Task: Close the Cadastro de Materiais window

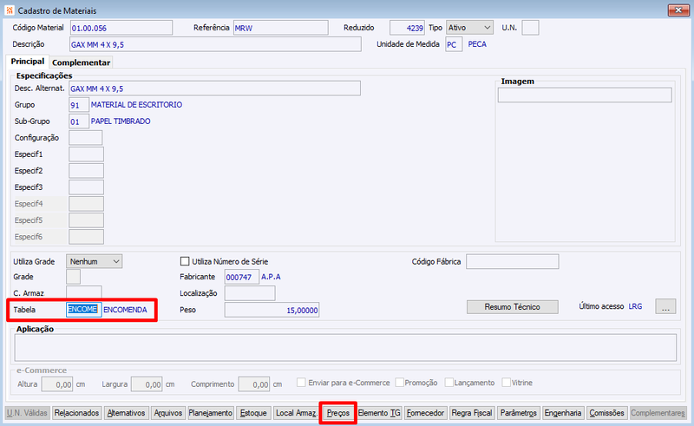Action: (678, 10)
